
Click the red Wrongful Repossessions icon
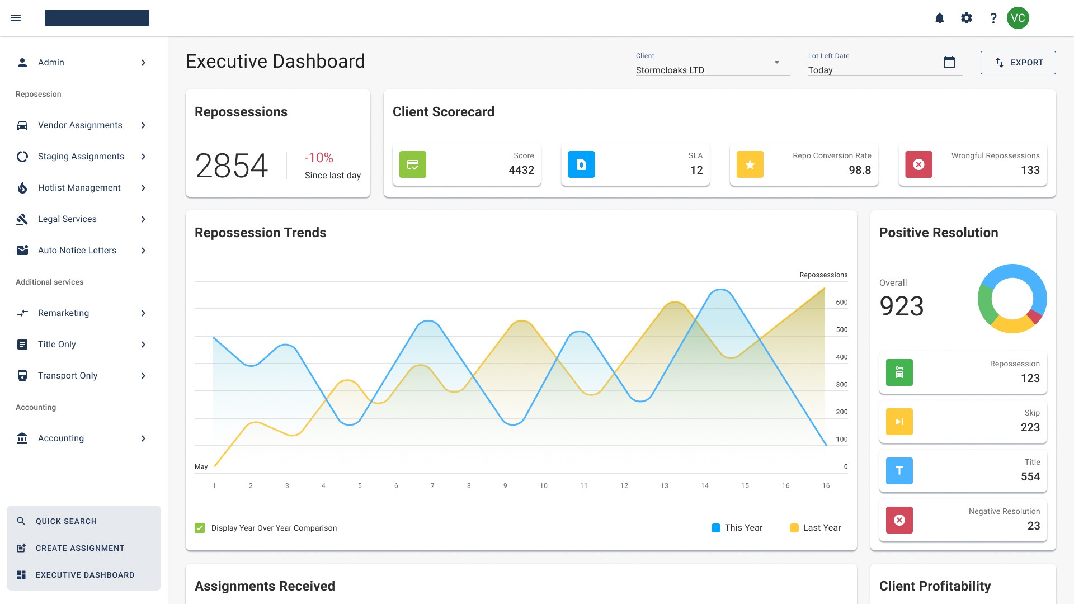[x=918, y=164]
